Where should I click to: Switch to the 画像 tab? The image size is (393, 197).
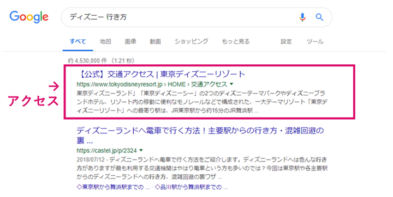click(x=130, y=41)
